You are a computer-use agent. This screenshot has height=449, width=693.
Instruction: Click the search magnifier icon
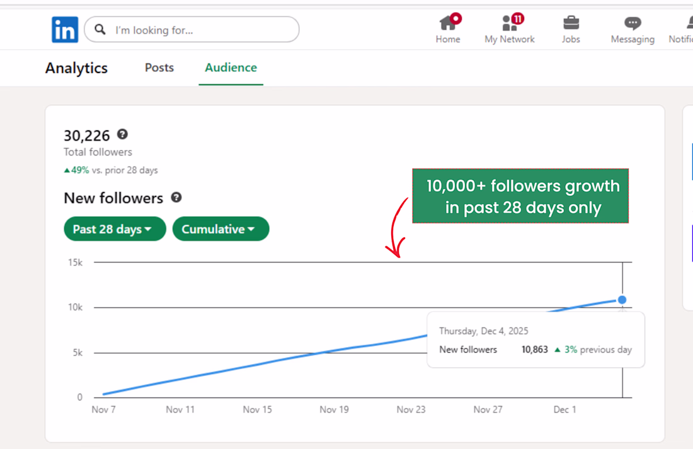[100, 30]
